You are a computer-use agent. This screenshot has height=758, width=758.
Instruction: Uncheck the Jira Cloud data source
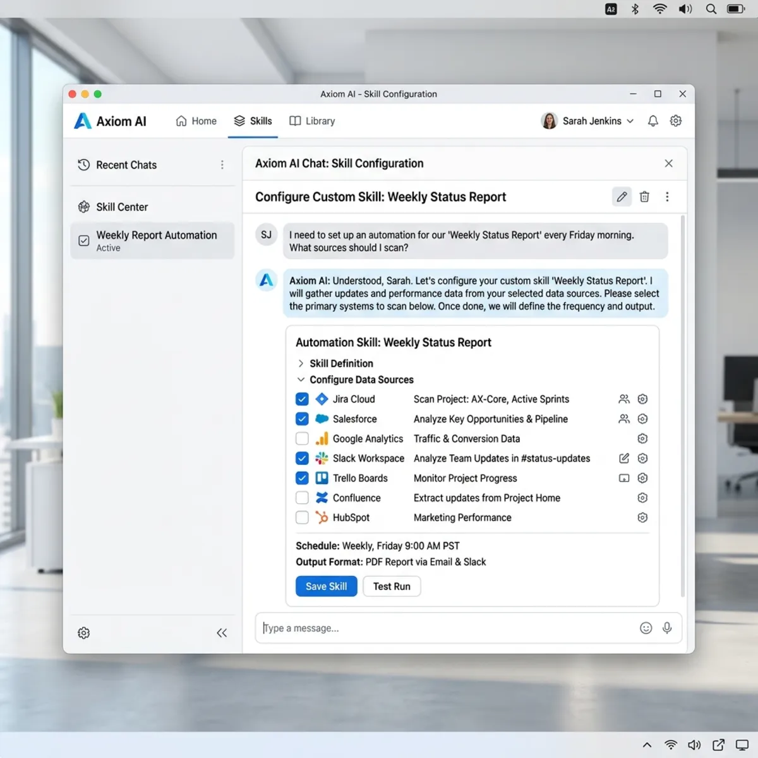tap(302, 399)
